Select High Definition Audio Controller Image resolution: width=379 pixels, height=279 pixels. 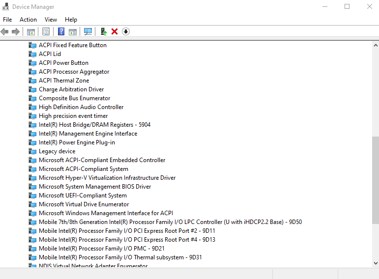coord(81,107)
